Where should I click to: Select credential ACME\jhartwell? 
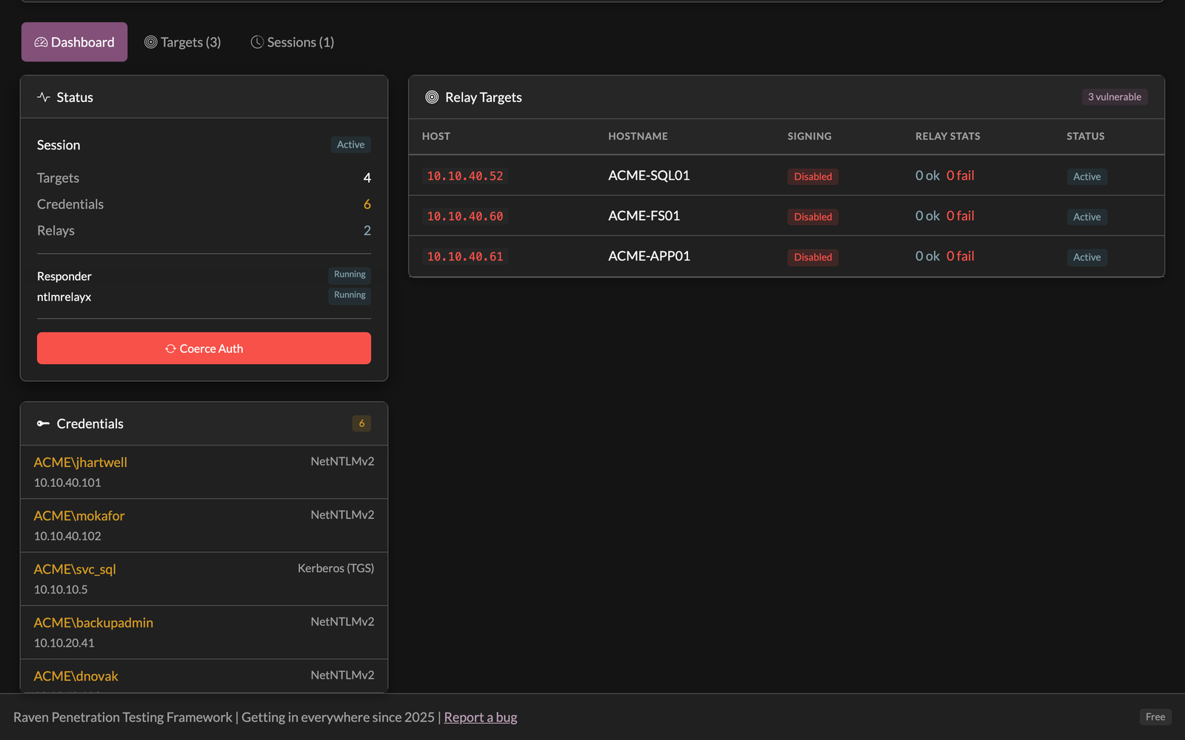204,472
